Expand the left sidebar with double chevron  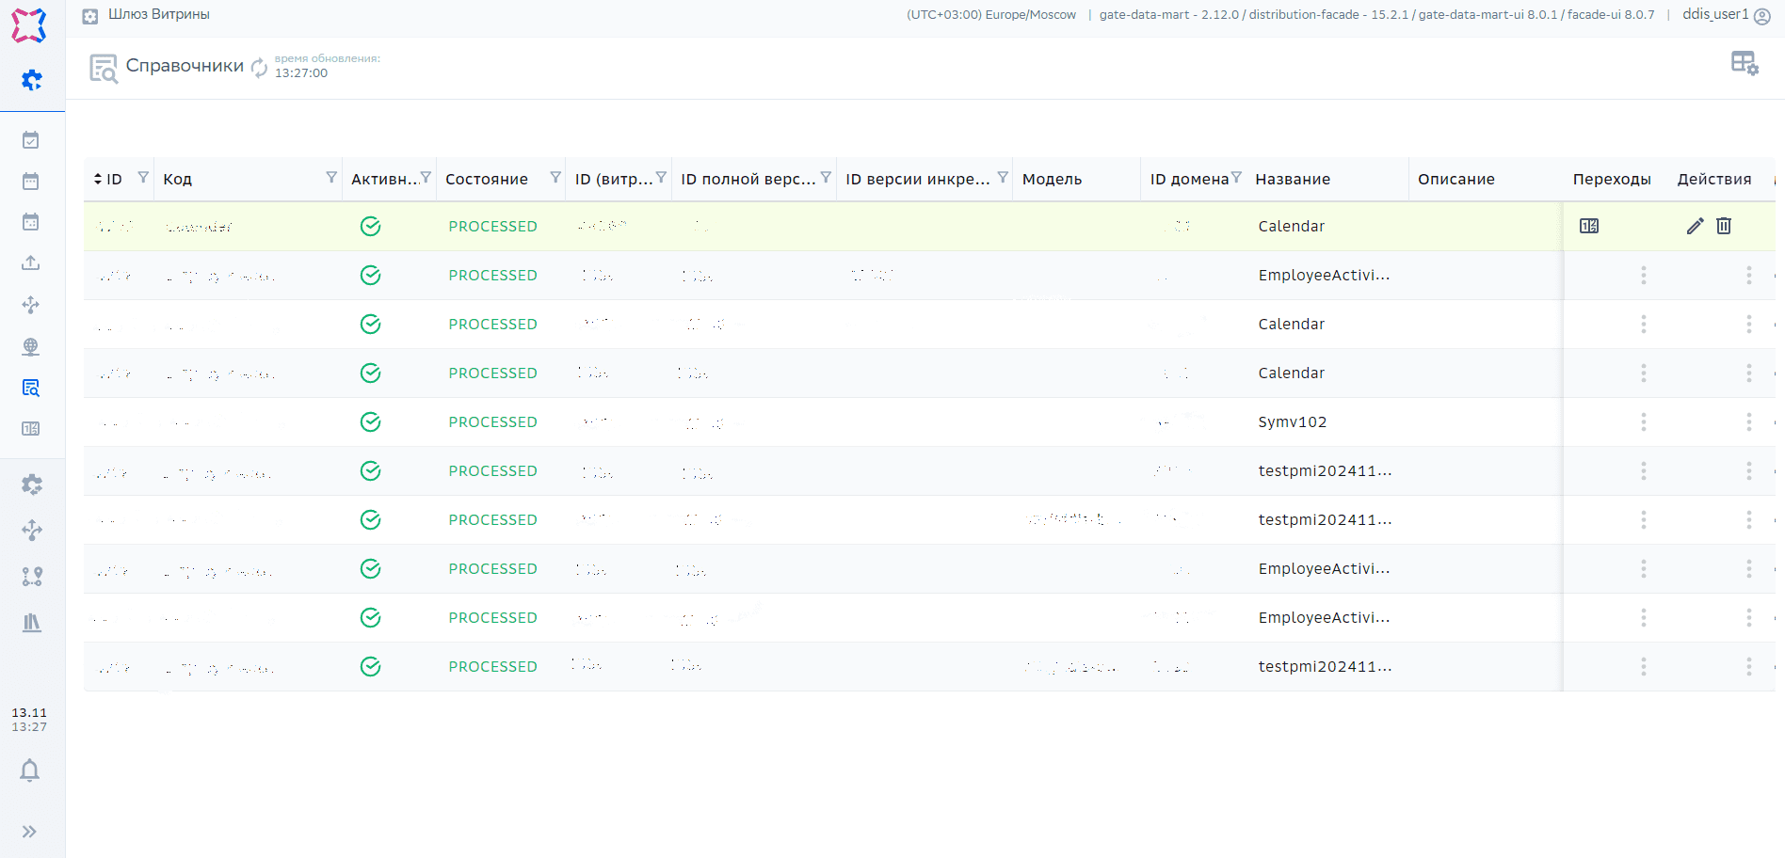pyautogui.click(x=30, y=832)
